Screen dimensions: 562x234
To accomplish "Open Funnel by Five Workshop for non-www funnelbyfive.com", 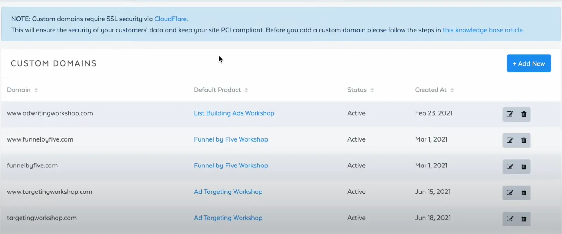I will 231,165.
